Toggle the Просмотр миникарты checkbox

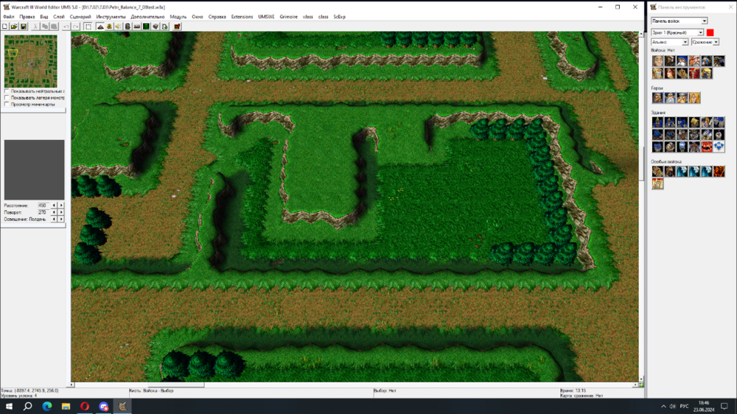pos(7,105)
